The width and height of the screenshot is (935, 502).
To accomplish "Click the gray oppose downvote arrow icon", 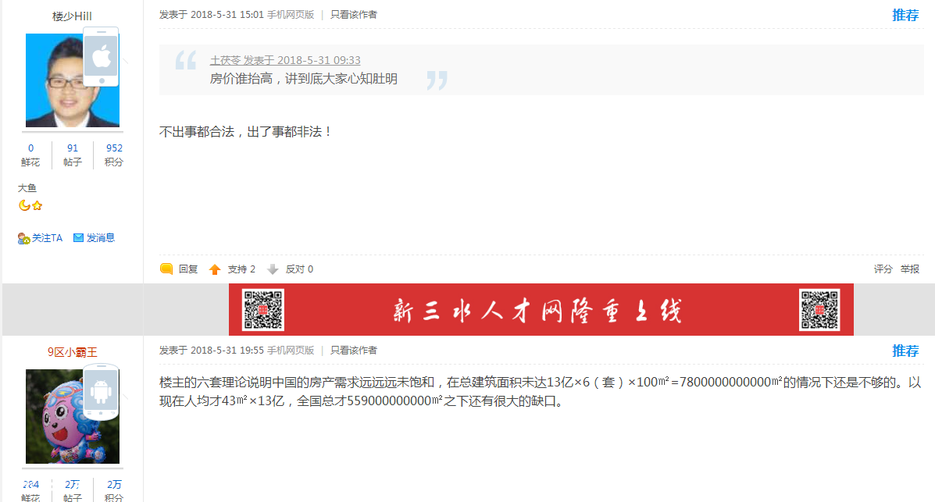I will [273, 269].
